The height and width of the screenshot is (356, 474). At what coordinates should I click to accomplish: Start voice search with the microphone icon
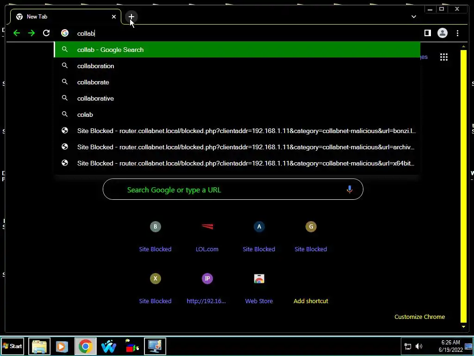tap(349, 190)
